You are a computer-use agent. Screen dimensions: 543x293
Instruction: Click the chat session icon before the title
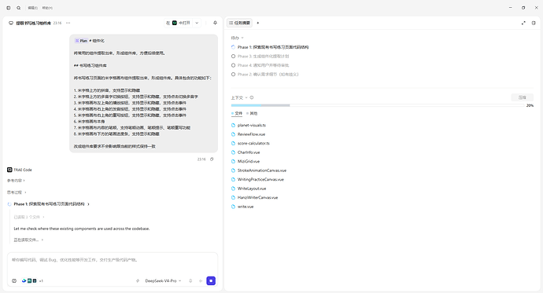click(x=11, y=23)
